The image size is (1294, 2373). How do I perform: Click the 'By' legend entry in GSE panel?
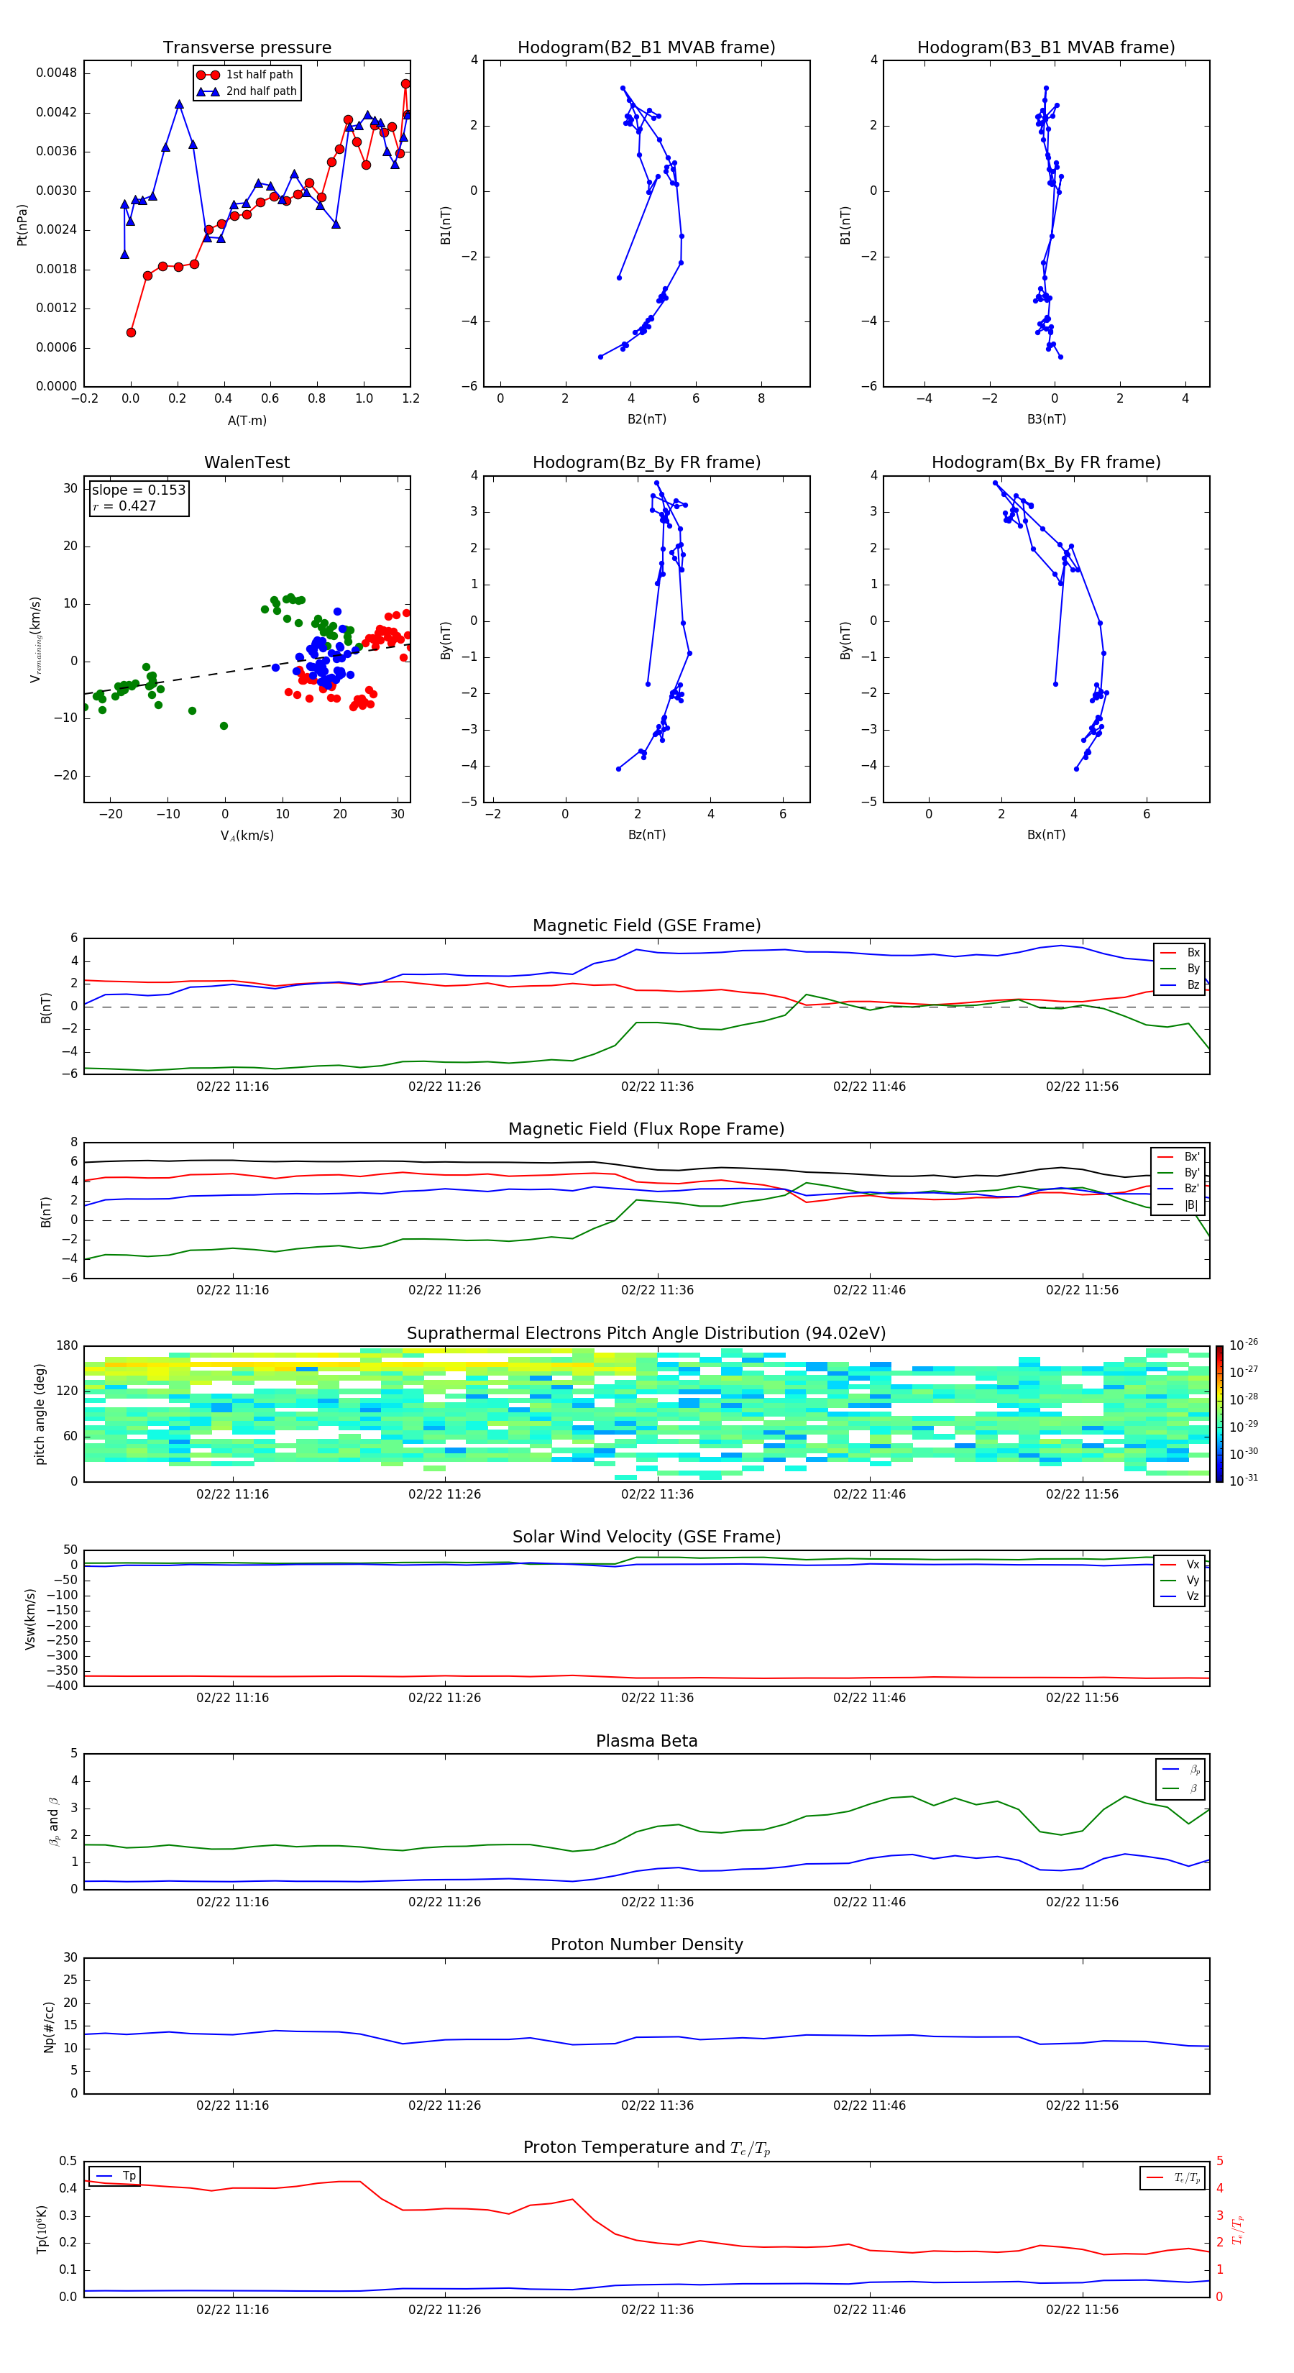(1180, 969)
